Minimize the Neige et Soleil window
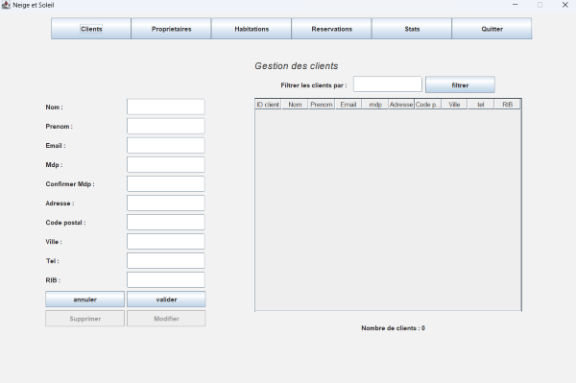The width and height of the screenshot is (576, 383). click(x=515, y=5)
